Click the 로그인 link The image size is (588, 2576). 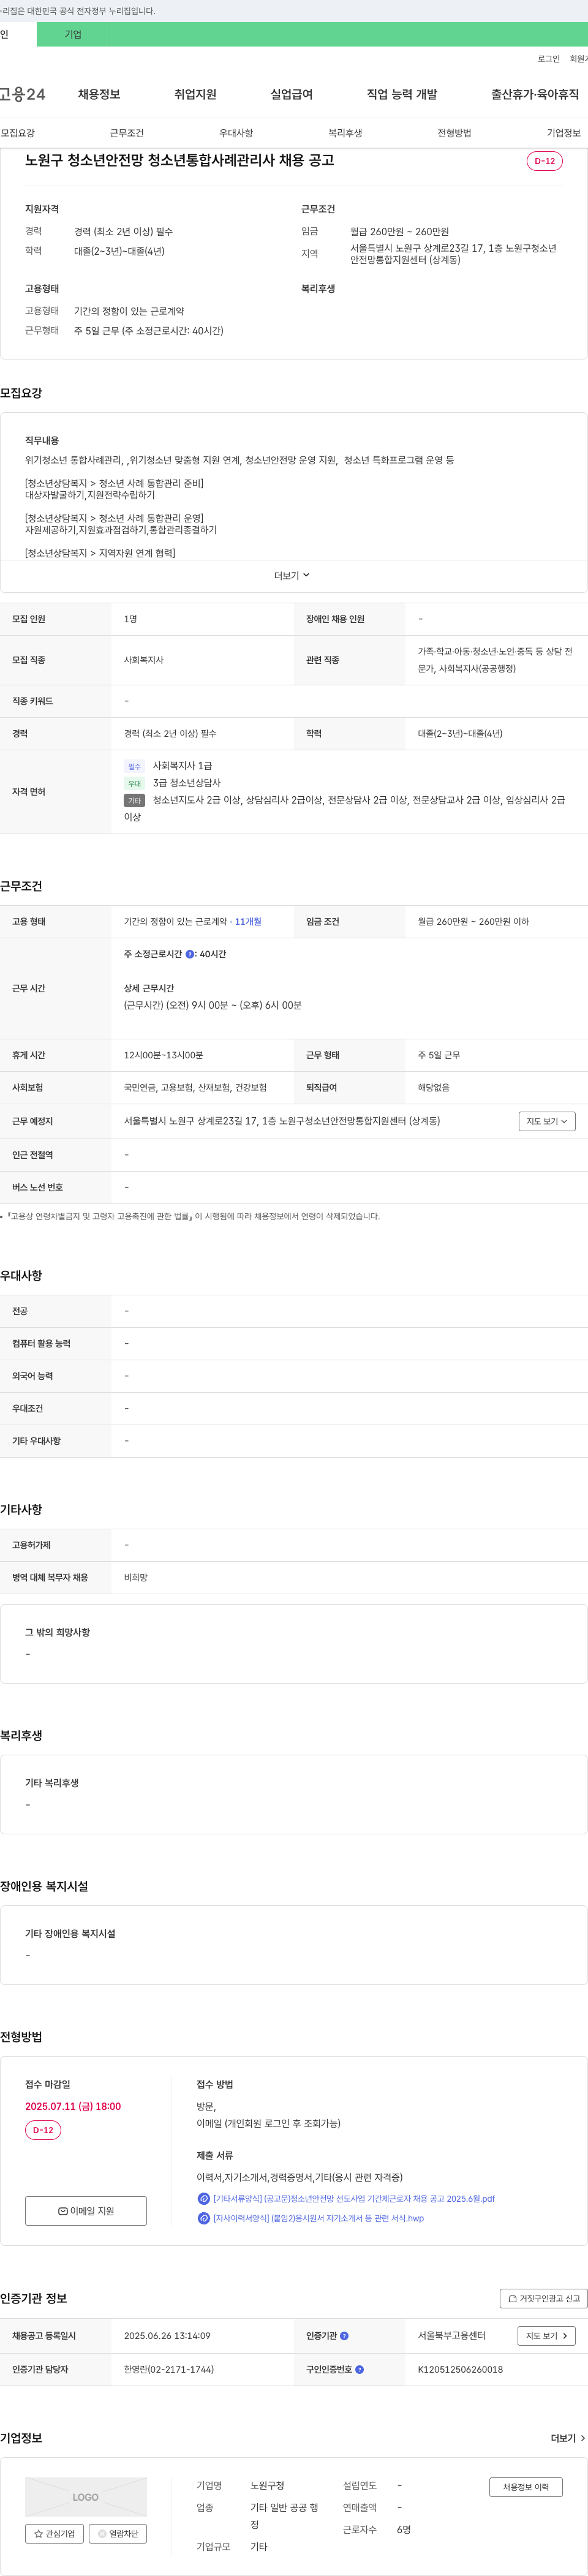pyautogui.click(x=548, y=59)
